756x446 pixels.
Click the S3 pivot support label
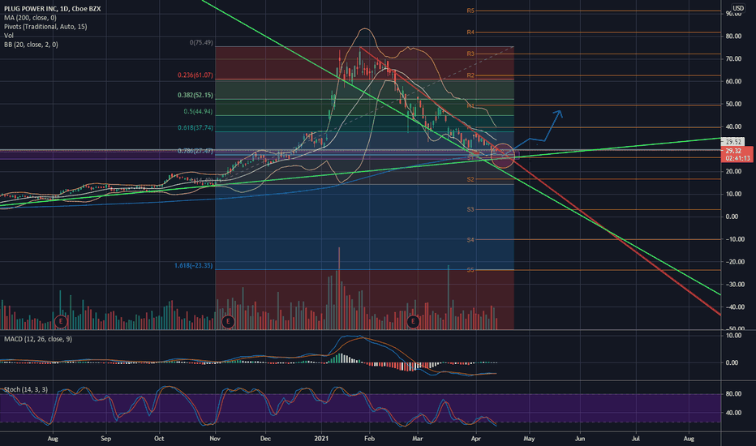point(470,210)
